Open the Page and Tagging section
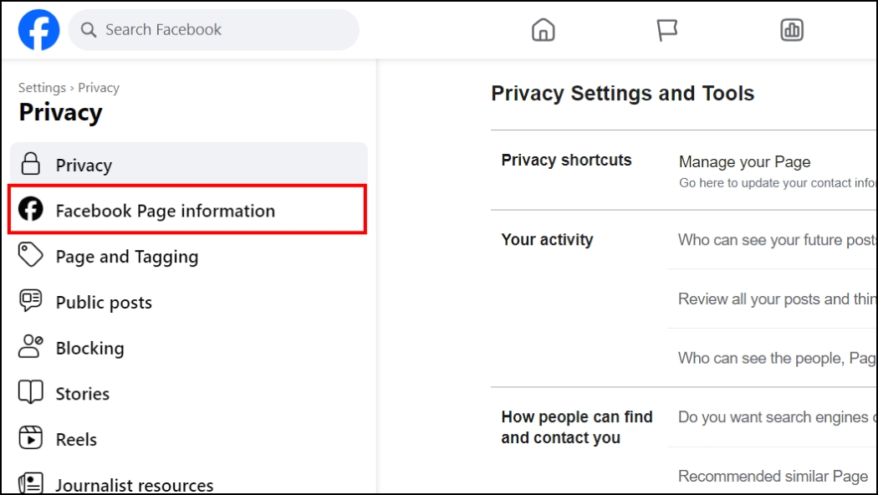Image resolution: width=878 pixels, height=495 pixels. 126,256
